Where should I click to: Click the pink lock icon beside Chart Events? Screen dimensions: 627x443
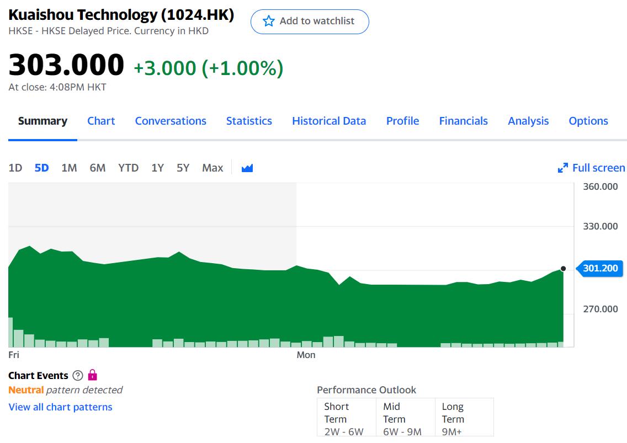tap(92, 375)
